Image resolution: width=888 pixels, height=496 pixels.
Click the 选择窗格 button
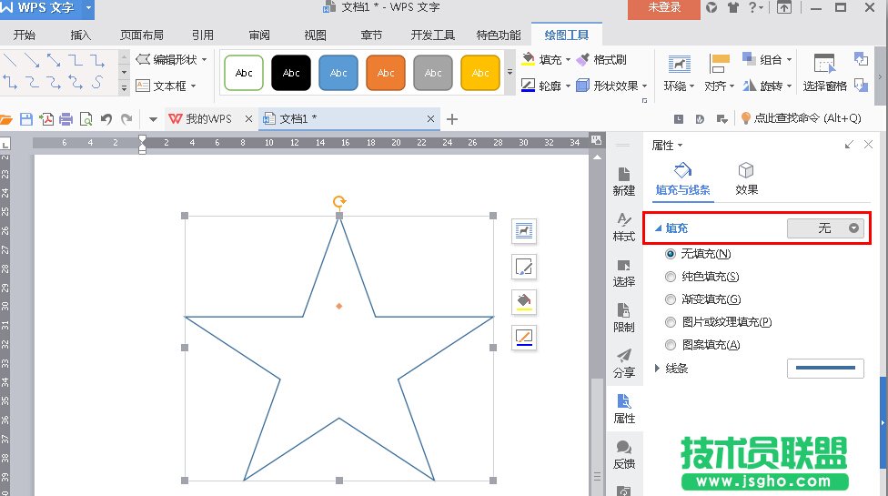tap(824, 73)
